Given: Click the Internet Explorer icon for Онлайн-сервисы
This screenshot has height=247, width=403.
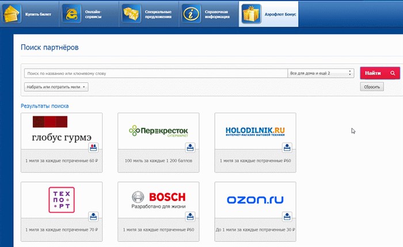Looking at the screenshot, I should pos(71,14).
